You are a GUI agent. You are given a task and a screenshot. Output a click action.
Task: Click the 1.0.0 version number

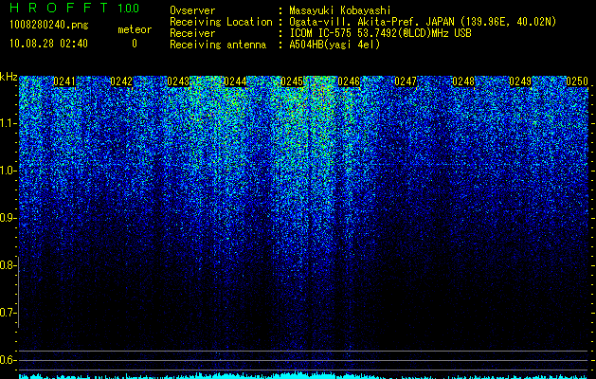(x=129, y=8)
